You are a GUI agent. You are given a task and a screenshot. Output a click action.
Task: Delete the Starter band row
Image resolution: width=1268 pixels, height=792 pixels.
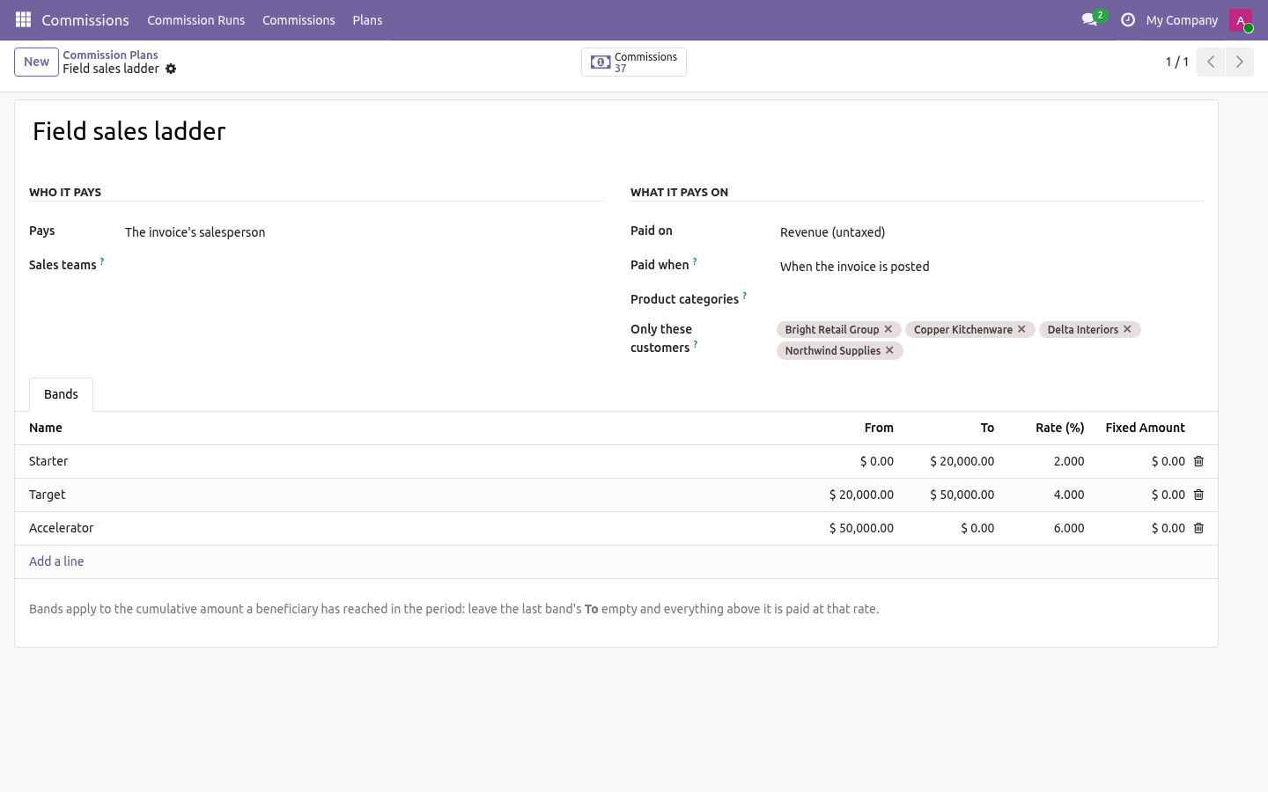pos(1198,461)
